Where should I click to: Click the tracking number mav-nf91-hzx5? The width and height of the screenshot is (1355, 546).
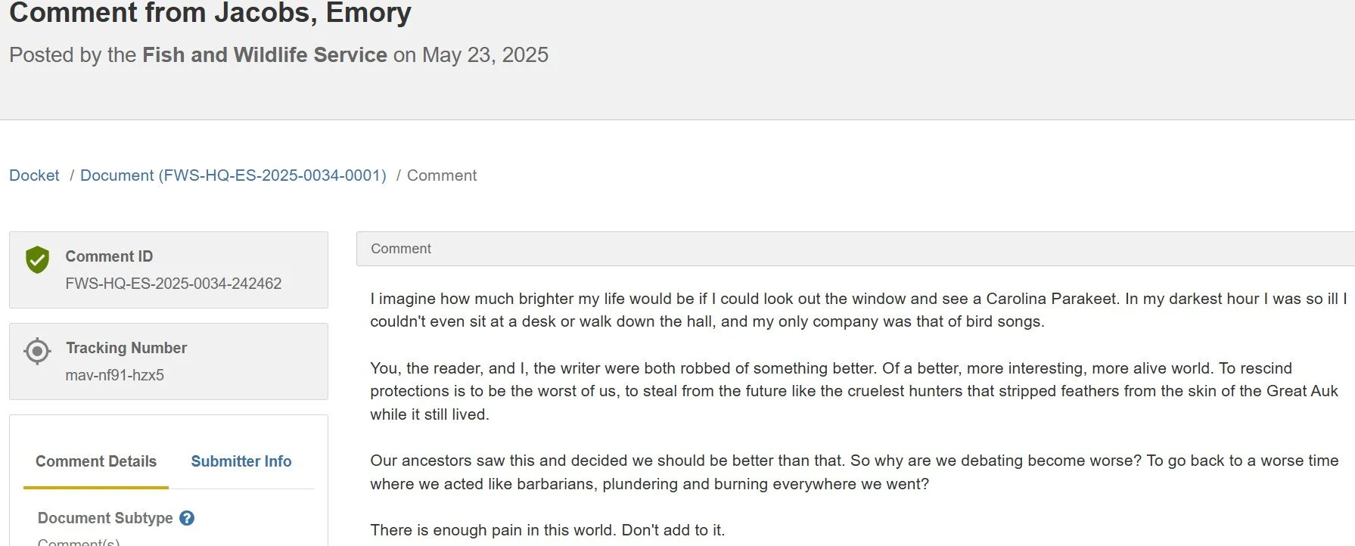point(115,375)
